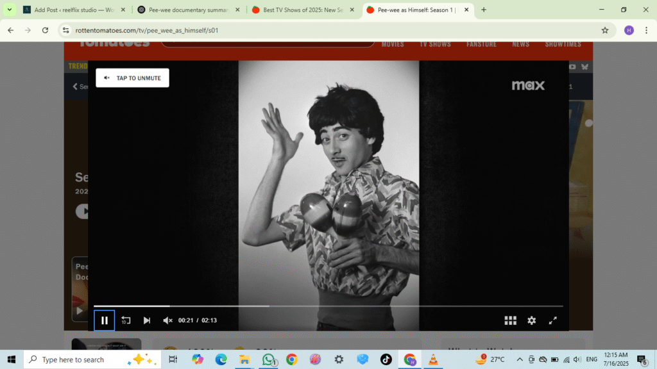
Task: Open Task View from the taskbar
Action: click(173, 359)
